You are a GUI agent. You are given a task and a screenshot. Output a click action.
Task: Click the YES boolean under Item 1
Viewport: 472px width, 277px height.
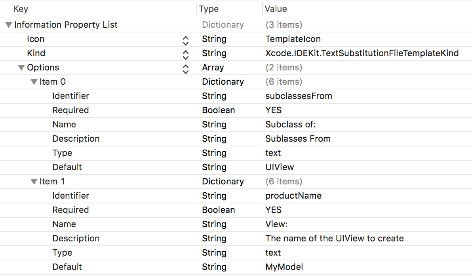pos(274,210)
